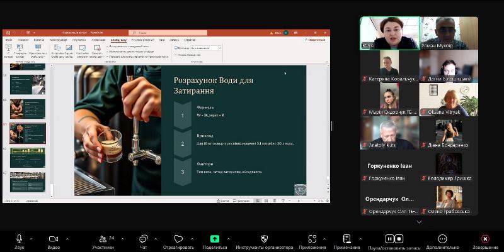Click the Настройка времени rehearse icon
This screenshot has width=504, height=252.
coord(83,48)
